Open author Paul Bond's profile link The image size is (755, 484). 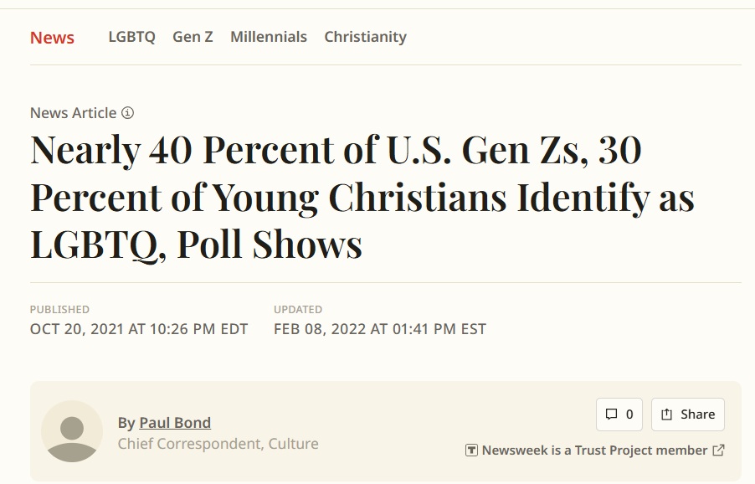tap(175, 422)
